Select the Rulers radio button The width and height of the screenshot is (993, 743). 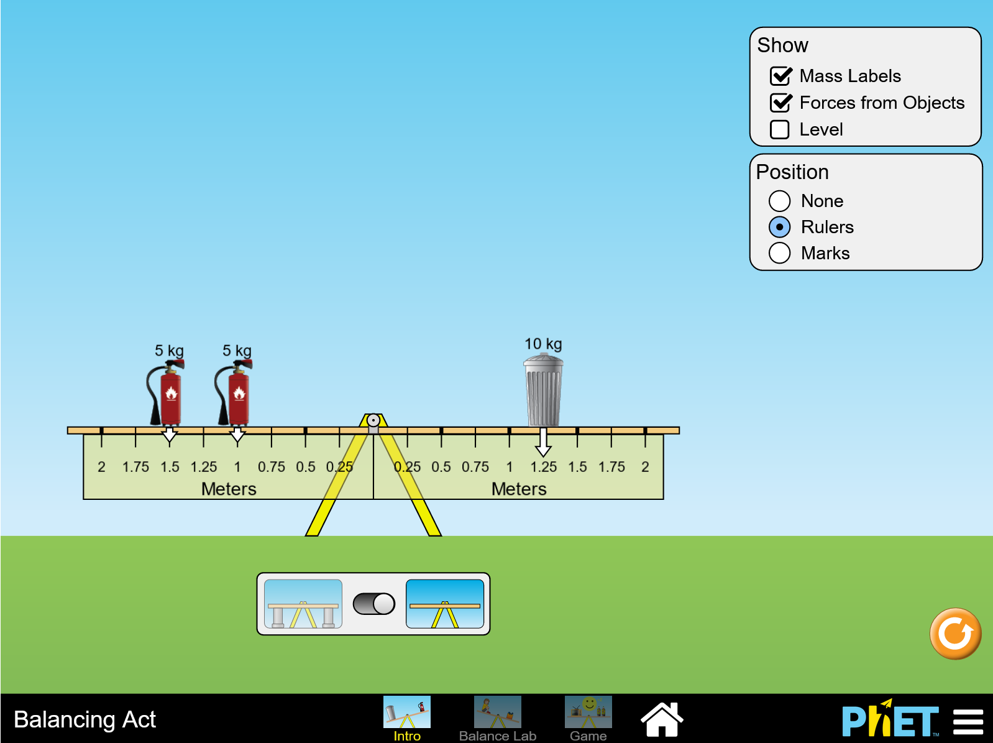tap(779, 227)
